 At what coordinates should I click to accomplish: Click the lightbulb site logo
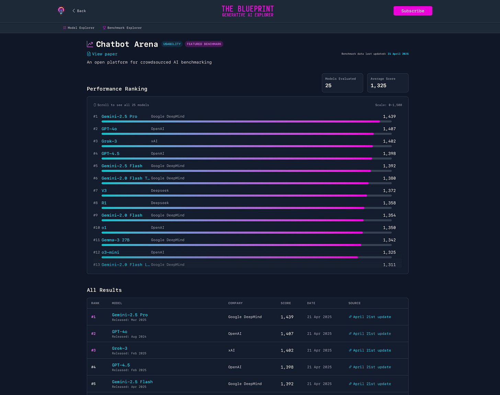point(61,11)
